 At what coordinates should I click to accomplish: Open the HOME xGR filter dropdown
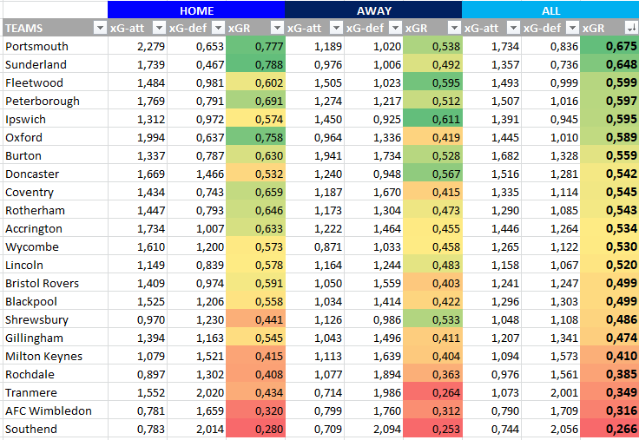pyautogui.click(x=277, y=28)
